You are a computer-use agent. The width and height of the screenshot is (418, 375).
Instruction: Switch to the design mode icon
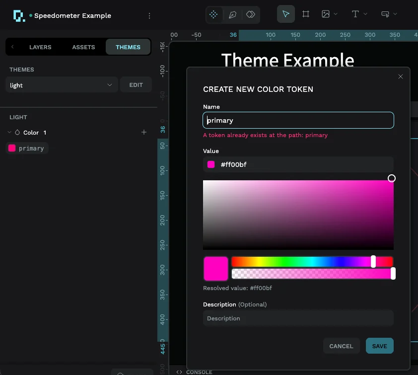(x=213, y=14)
